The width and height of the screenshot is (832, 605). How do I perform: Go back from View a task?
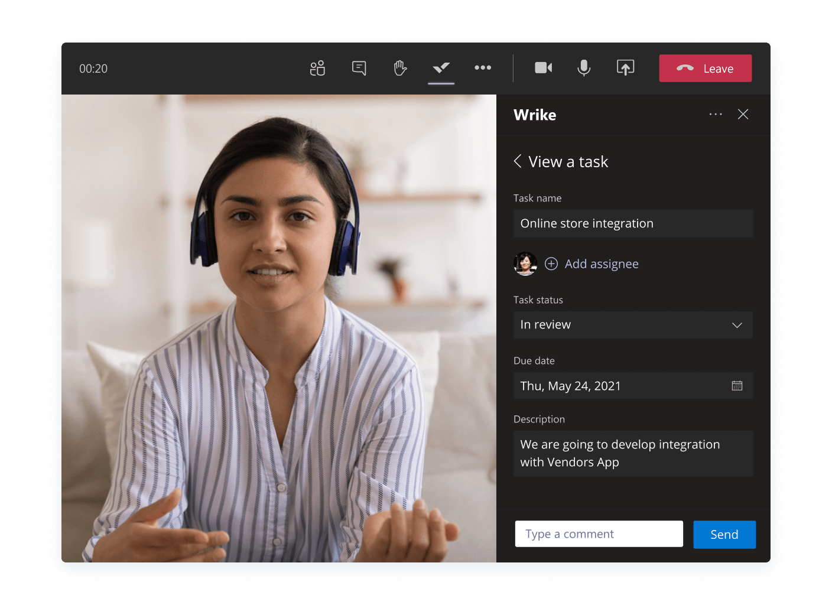tap(518, 161)
